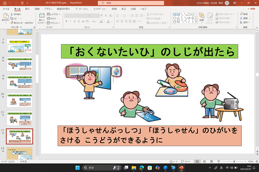Image resolution: width=259 pixels, height=172 pixels.
Task: Select slide 13 thumbnail
Action: coord(19,153)
